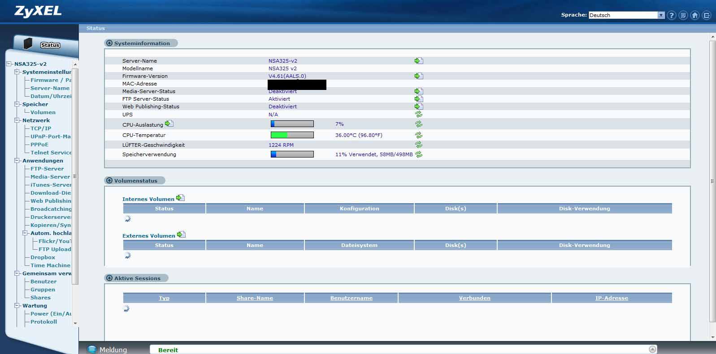This screenshot has width=716, height=354.
Task: Refresh the CPU-Temperatur reading
Action: (x=419, y=135)
